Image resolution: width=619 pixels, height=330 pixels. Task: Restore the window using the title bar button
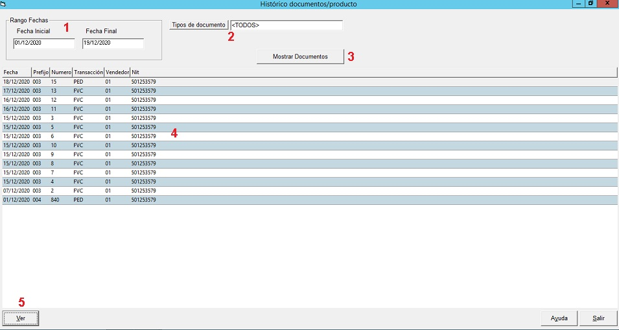590,4
